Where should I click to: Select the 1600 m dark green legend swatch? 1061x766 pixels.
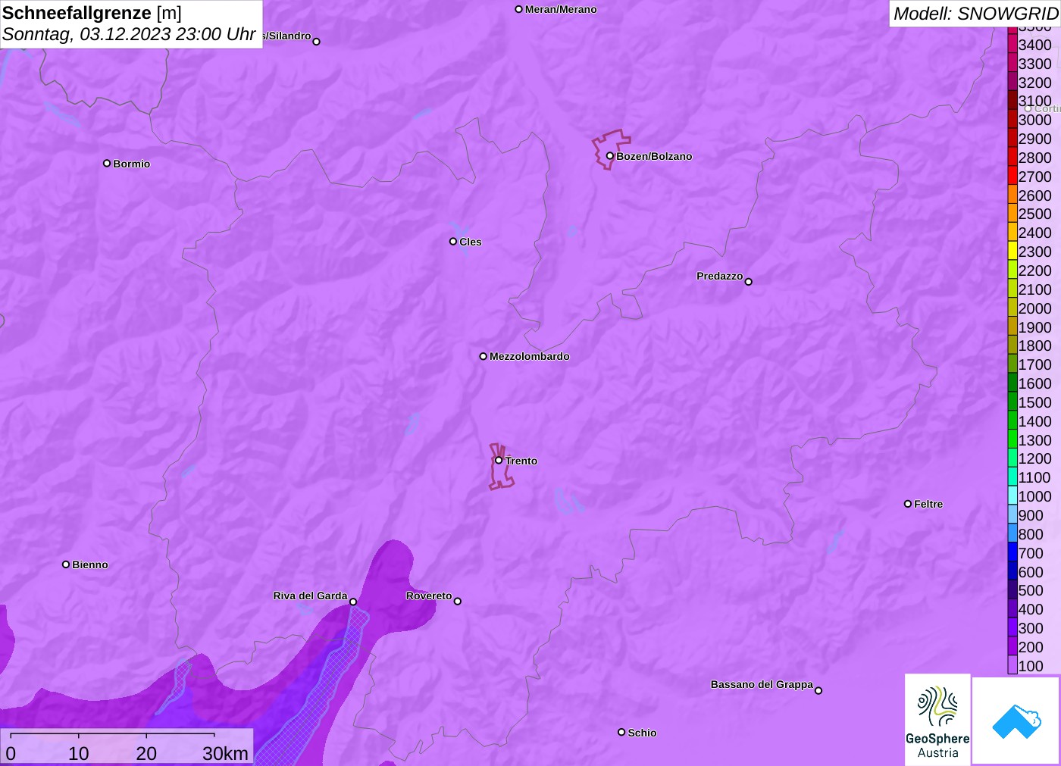pos(1012,383)
